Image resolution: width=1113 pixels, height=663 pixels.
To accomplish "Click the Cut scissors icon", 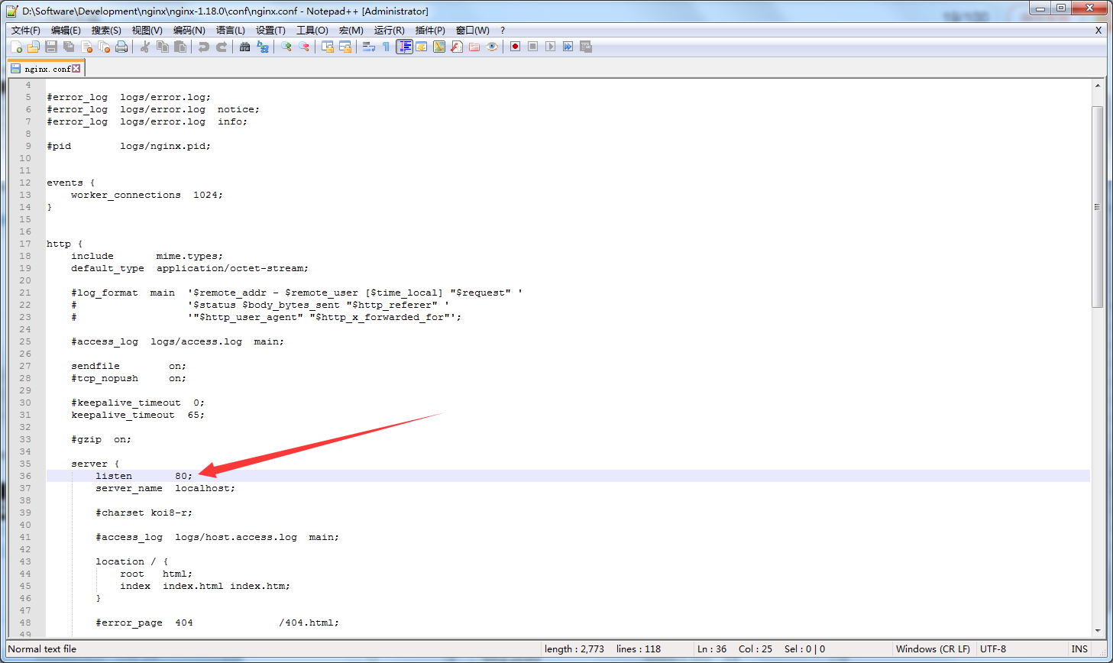I will click(x=144, y=47).
